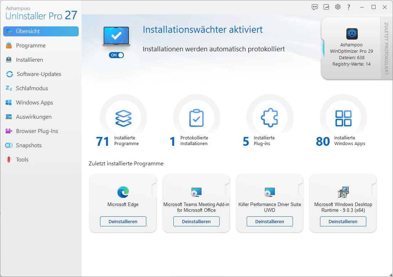The width and height of the screenshot is (393, 277).
Task: Click the 'Zuletzt installierte Programme' heading
Action: pyautogui.click(x=126, y=164)
